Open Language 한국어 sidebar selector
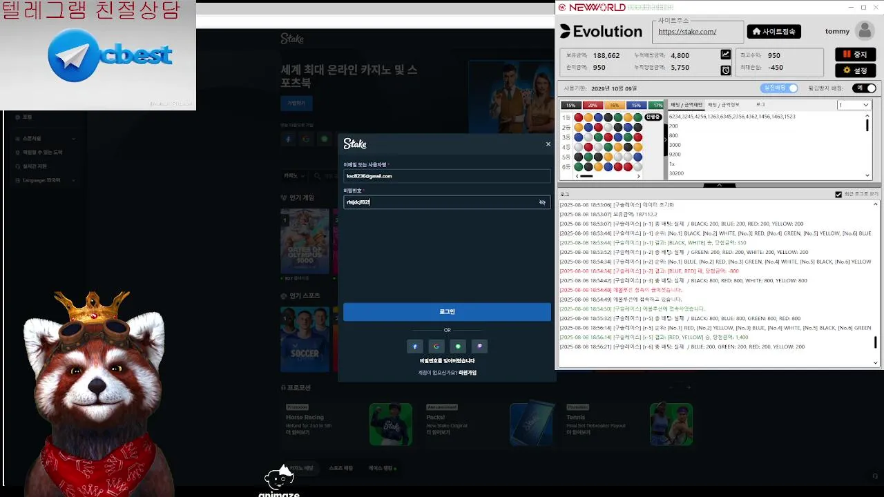Viewport: 884px width, 497px height. 45,180
